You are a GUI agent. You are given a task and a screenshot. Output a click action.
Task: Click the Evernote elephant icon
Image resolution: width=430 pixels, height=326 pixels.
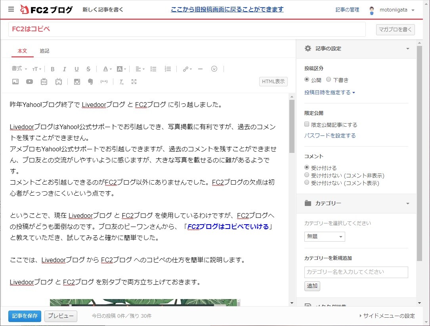90,82
